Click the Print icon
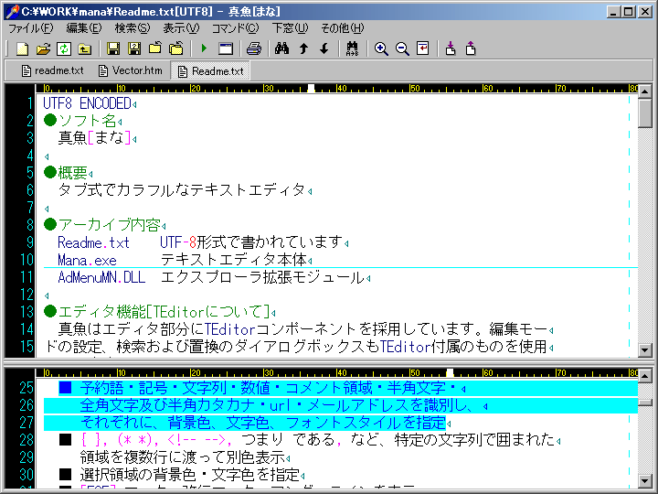Image resolution: width=658 pixels, height=494 pixels. pyautogui.click(x=254, y=48)
